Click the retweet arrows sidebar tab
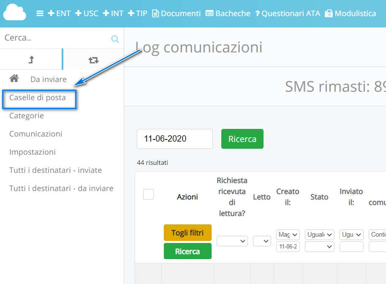 point(94,60)
